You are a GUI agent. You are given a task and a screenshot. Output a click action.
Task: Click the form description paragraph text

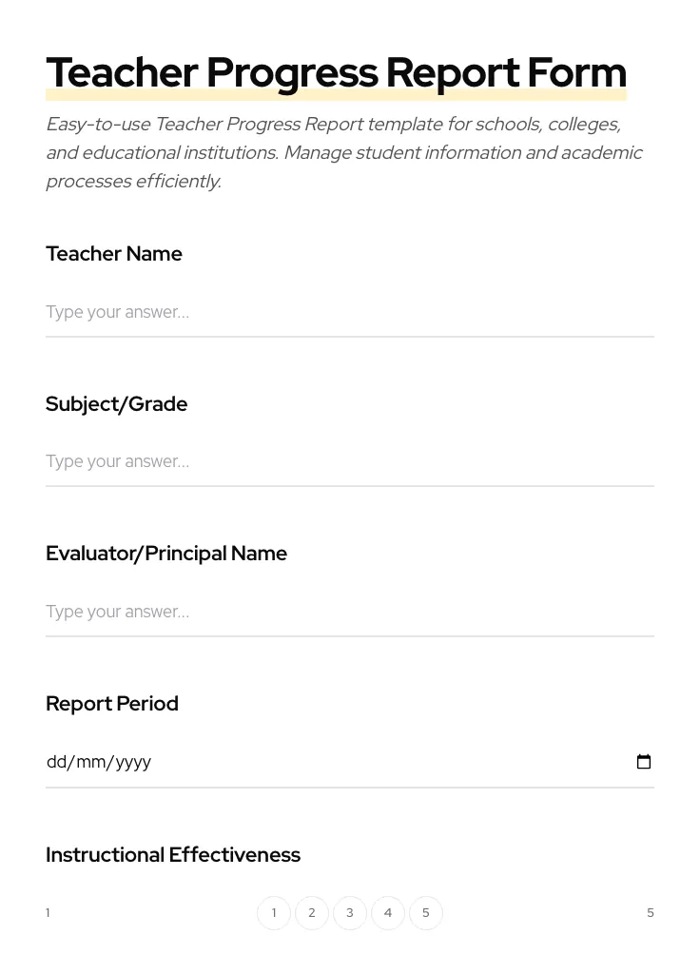[344, 152]
